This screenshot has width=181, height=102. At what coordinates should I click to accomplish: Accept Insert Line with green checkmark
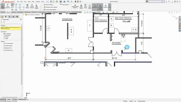pyautogui.click(x=1, y=22)
